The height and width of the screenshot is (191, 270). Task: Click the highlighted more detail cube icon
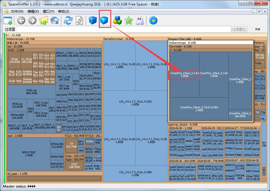[104, 20]
